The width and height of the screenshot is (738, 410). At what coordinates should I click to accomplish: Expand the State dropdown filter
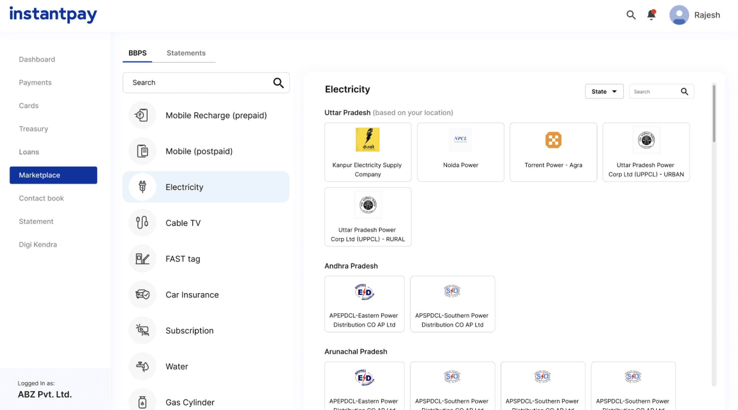coord(604,91)
